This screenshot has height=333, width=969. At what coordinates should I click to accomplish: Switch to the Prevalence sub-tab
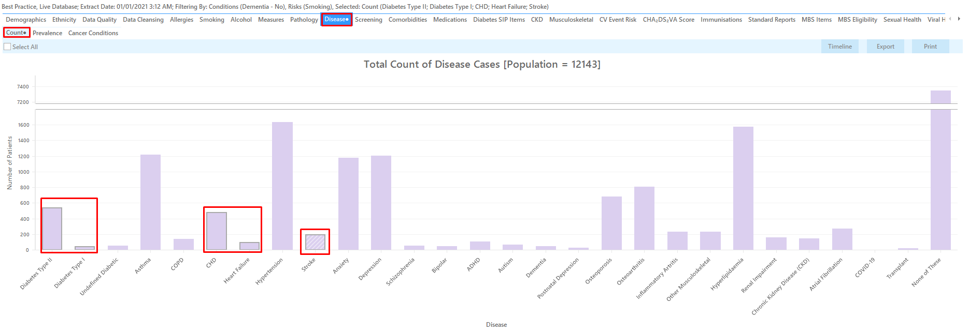[x=47, y=33]
